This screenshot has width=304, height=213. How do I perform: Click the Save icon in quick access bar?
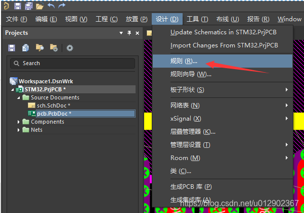[17, 6]
